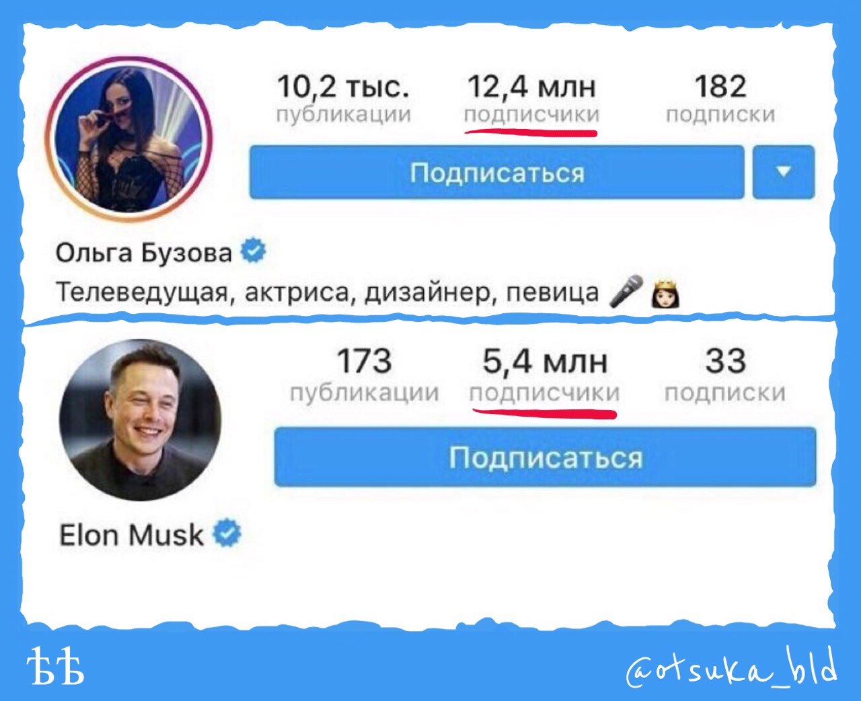861x701 pixels.
Task: Click the microphone emoji in the bio
Action: pos(626,292)
